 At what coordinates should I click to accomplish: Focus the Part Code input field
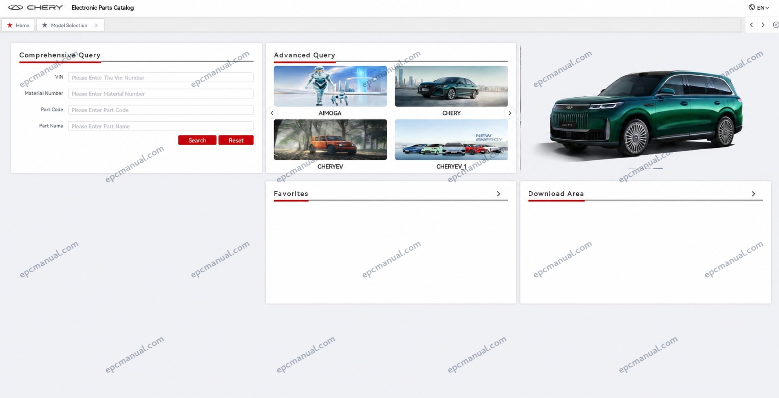[x=161, y=110]
